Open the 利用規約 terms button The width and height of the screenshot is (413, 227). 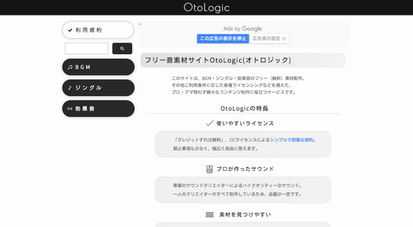tap(98, 30)
